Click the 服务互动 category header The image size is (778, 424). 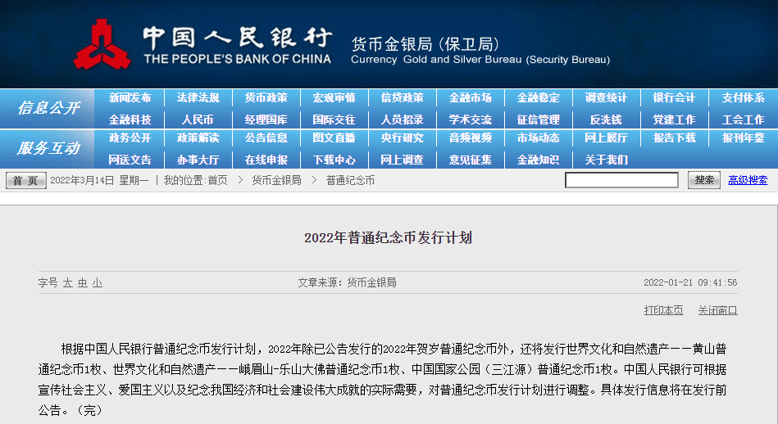(48, 148)
